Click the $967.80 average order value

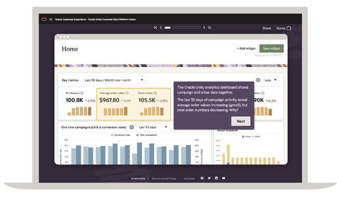pos(109,100)
